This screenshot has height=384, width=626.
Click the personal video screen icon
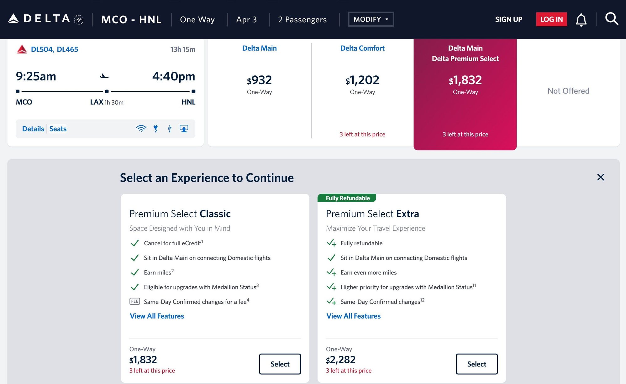(184, 129)
